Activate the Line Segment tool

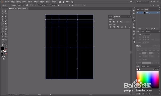6,19
